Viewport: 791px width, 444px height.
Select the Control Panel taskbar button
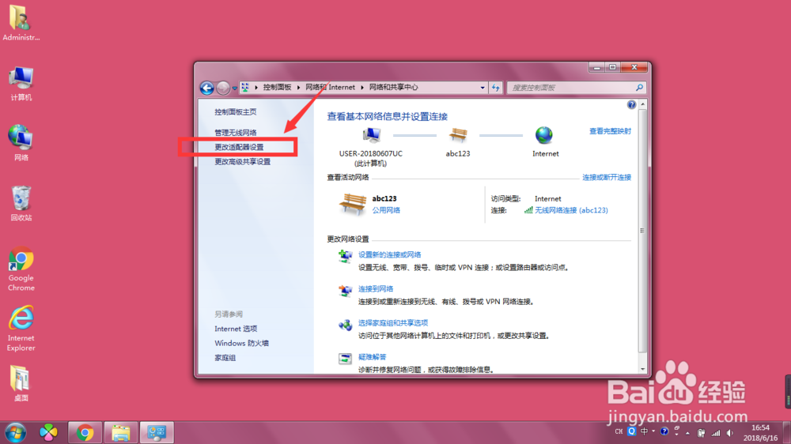pyautogui.click(x=157, y=432)
